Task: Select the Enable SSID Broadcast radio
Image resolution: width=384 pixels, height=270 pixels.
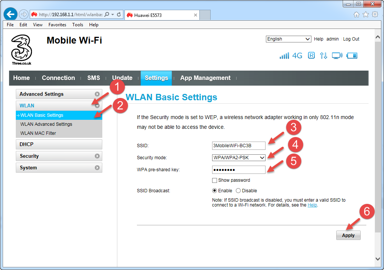Action: (214, 191)
